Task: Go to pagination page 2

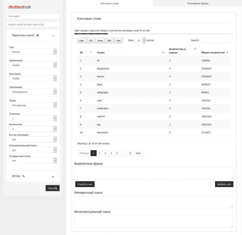Action: 99,153
